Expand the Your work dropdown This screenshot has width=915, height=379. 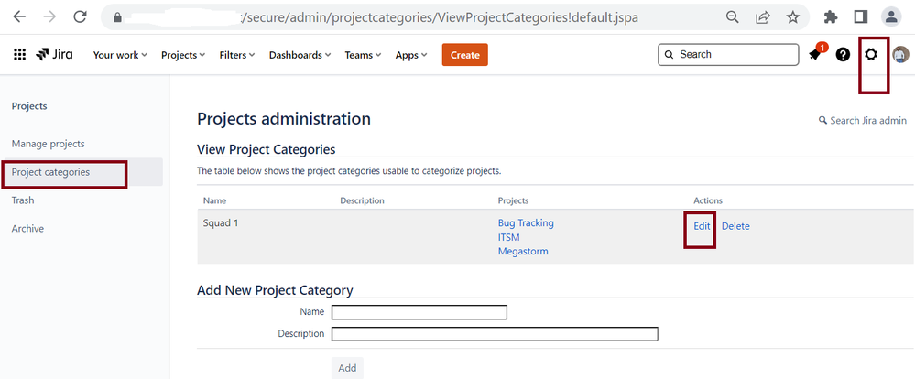pos(121,55)
